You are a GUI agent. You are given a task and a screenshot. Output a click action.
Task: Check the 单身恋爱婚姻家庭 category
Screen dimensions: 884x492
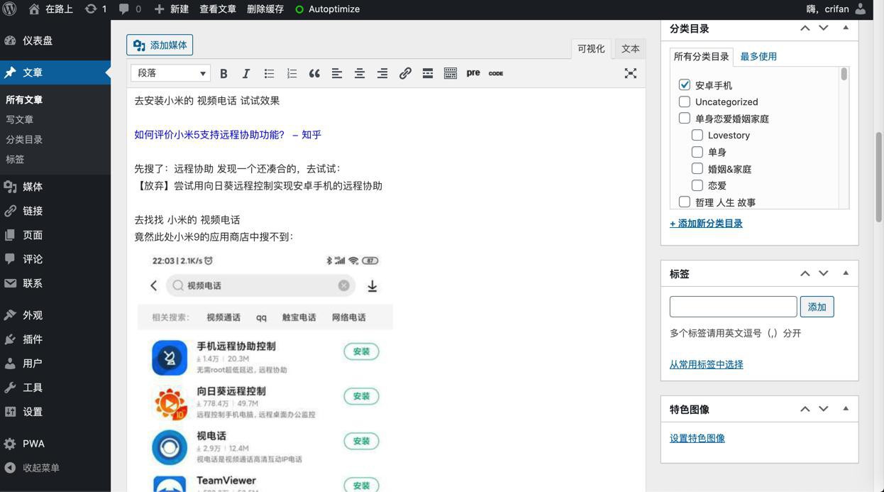[x=685, y=118]
